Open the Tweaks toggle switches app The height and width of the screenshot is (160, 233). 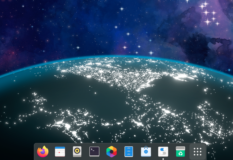pyautogui.click(x=163, y=152)
